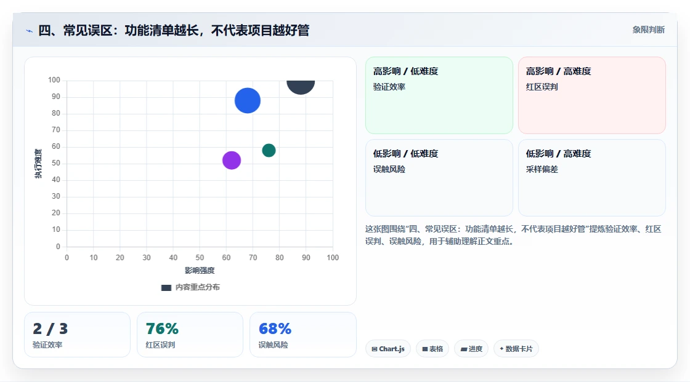Select the purple bubble in the chart

[232, 161]
